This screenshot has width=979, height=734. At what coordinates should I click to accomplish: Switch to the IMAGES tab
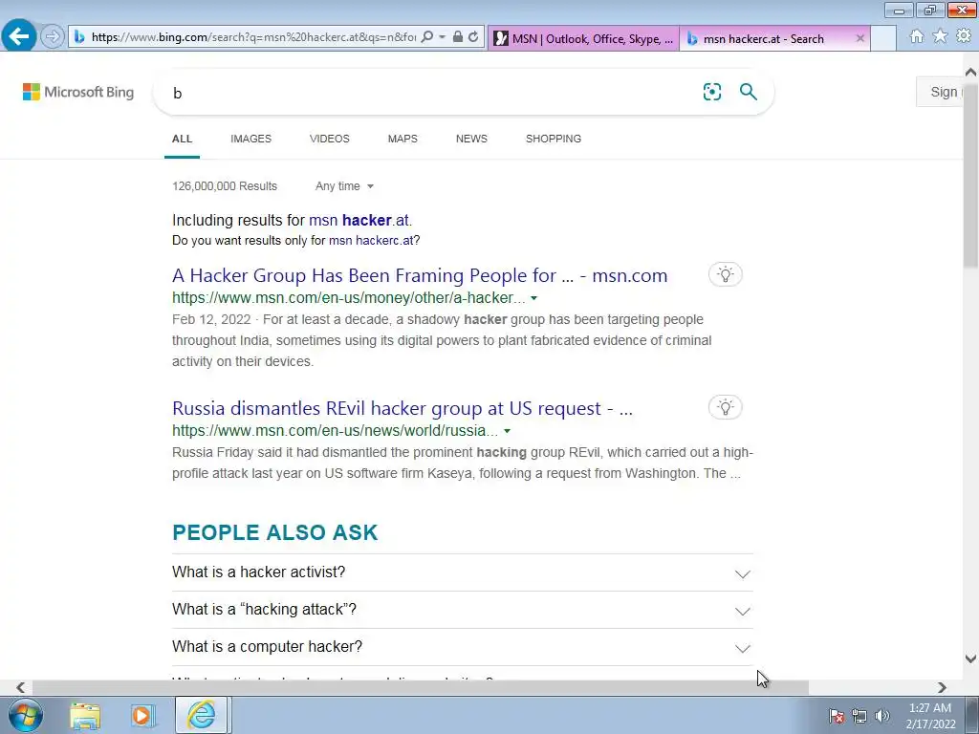(x=251, y=139)
